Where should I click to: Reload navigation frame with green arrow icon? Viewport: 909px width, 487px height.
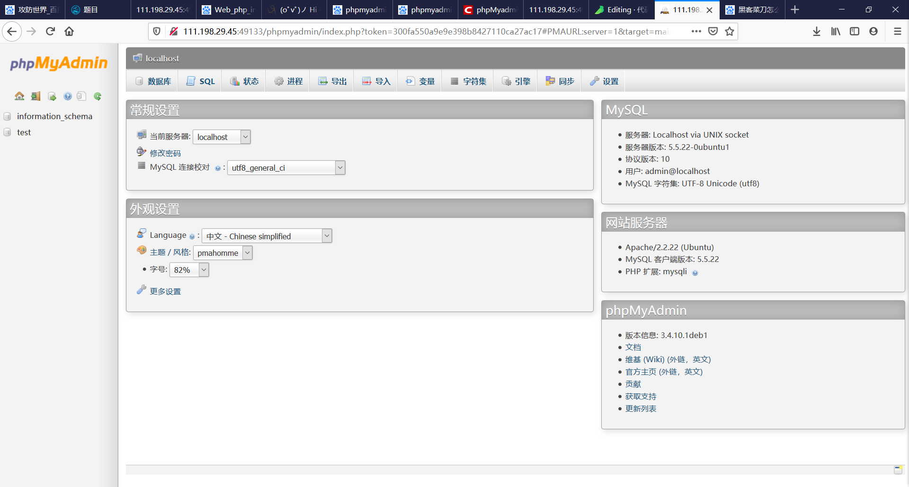pyautogui.click(x=98, y=96)
